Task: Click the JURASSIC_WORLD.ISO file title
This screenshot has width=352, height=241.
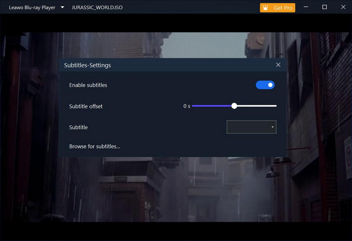Action: click(97, 7)
